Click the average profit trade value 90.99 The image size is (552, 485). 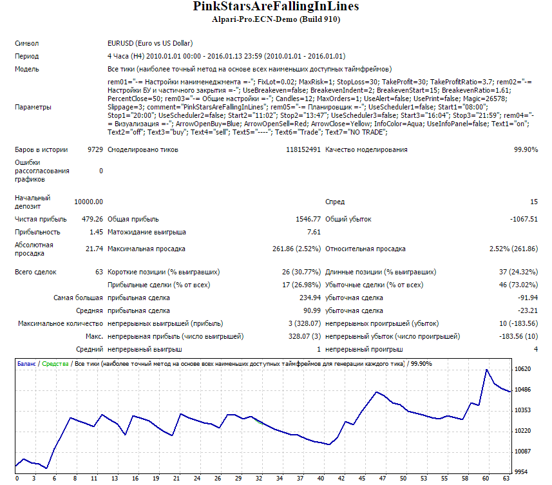pos(312,311)
